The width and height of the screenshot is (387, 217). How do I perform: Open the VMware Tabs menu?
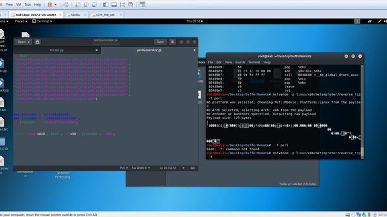click(28, 4)
